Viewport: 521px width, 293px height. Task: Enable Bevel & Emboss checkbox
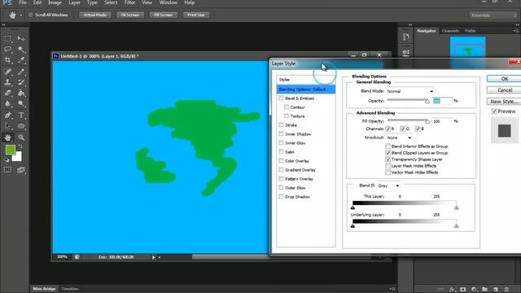click(281, 98)
